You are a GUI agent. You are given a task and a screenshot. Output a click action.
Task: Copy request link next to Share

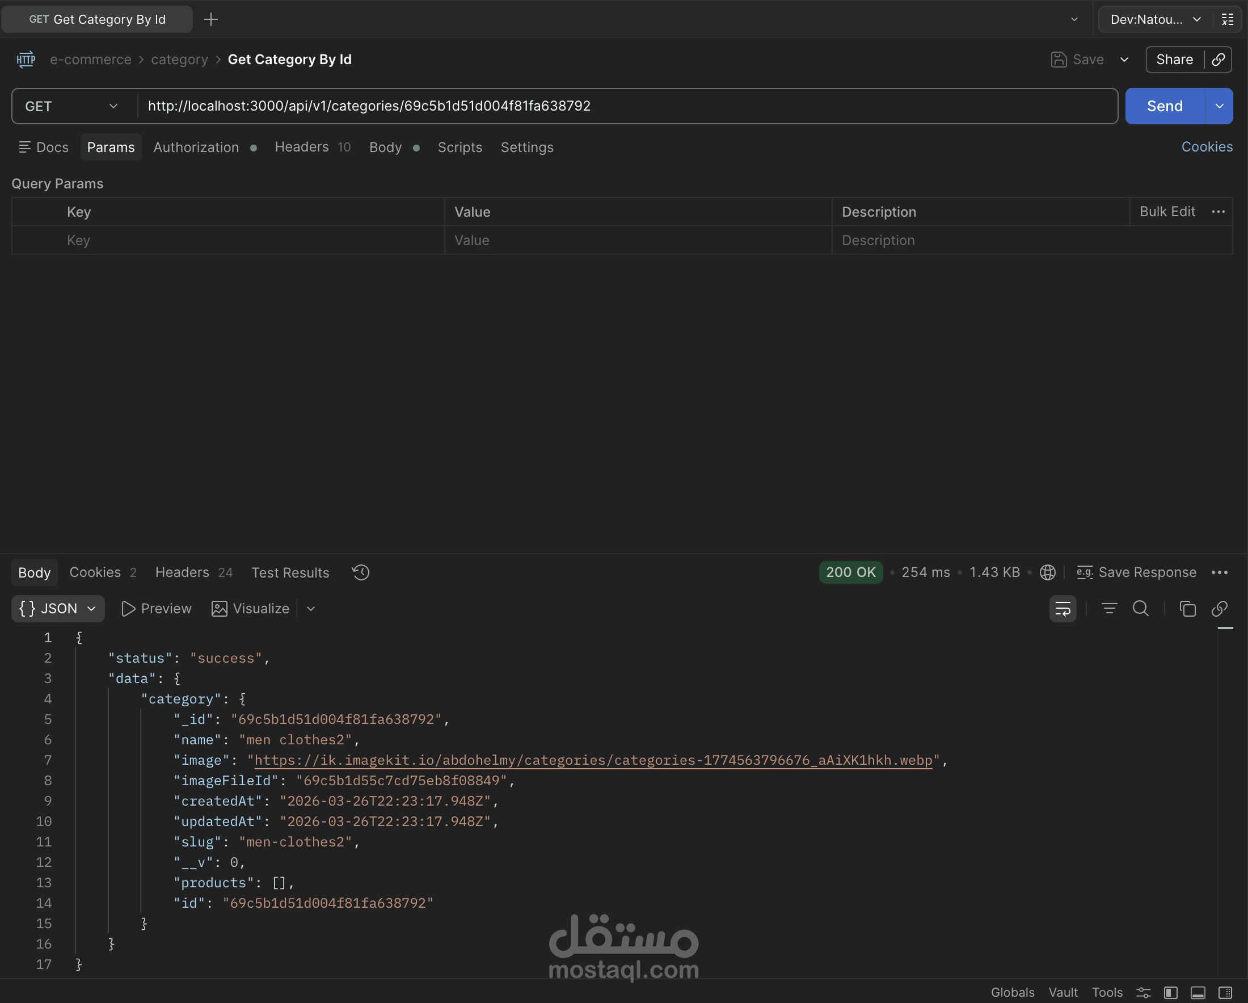click(x=1218, y=60)
